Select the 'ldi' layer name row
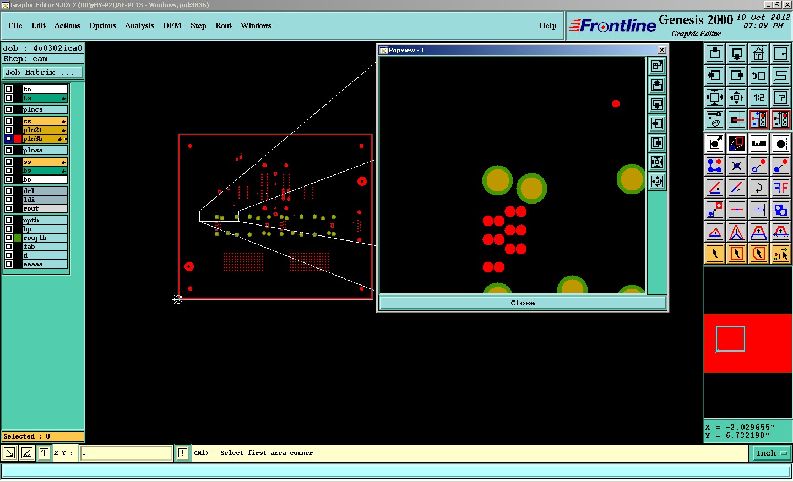Screen dimensions: 793x482 click(x=45, y=200)
